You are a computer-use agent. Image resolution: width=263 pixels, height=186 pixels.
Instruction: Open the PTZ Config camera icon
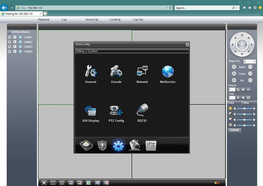click(x=116, y=111)
